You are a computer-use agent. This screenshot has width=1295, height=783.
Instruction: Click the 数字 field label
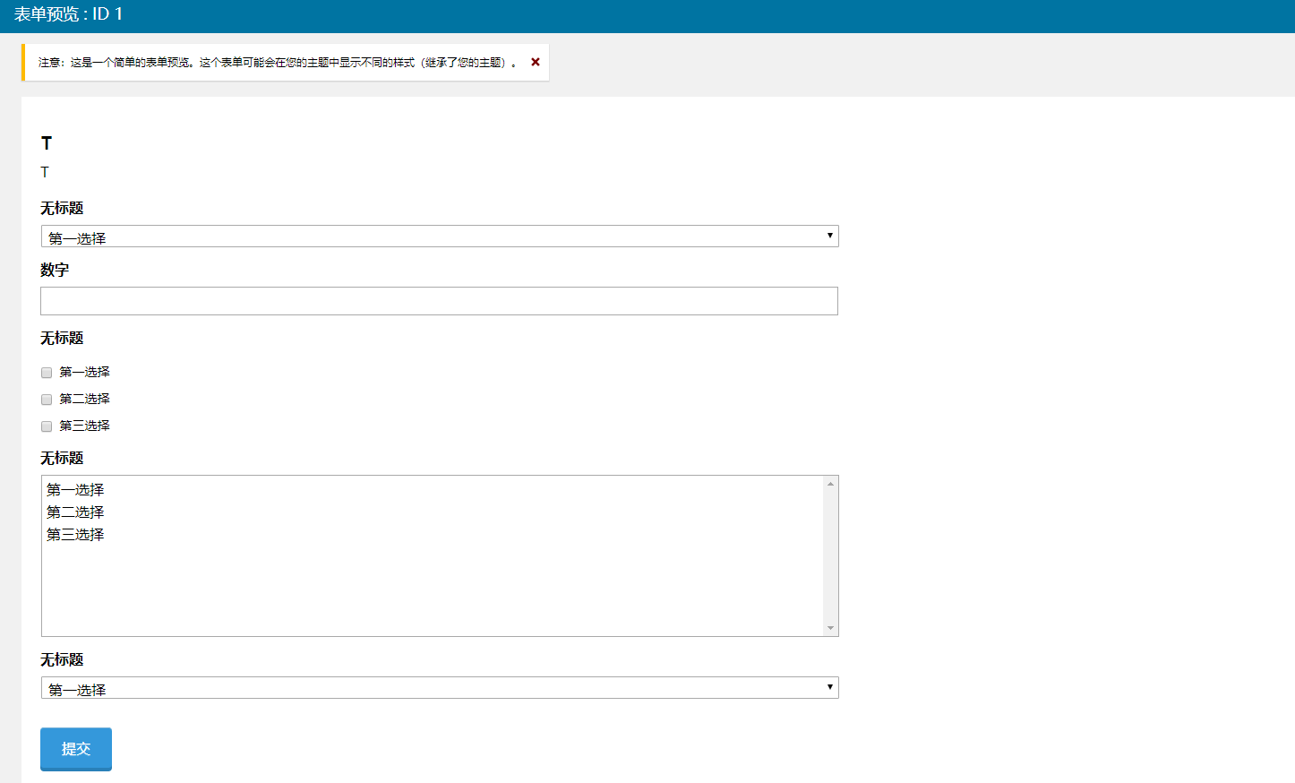tap(55, 270)
